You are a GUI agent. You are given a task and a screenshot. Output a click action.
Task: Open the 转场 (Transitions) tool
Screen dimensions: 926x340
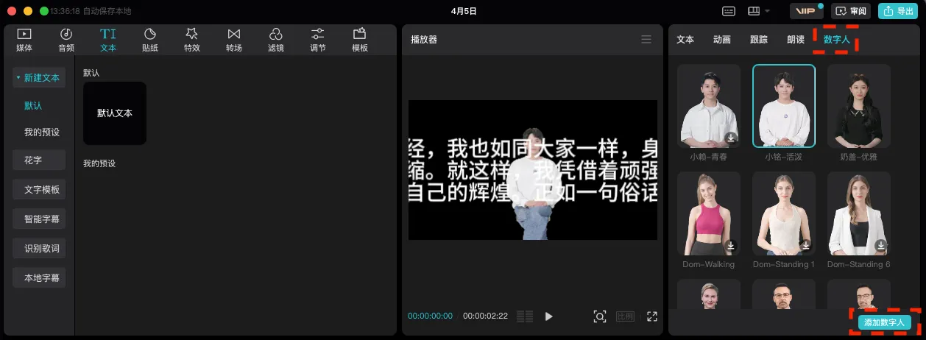click(234, 40)
